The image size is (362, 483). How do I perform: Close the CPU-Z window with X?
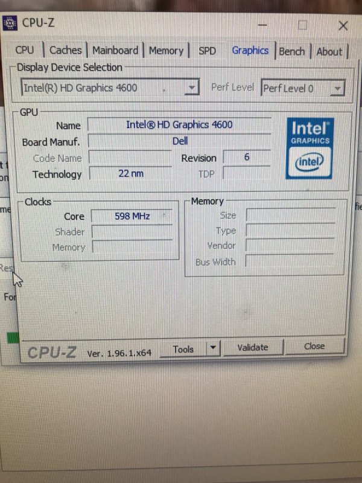click(343, 25)
